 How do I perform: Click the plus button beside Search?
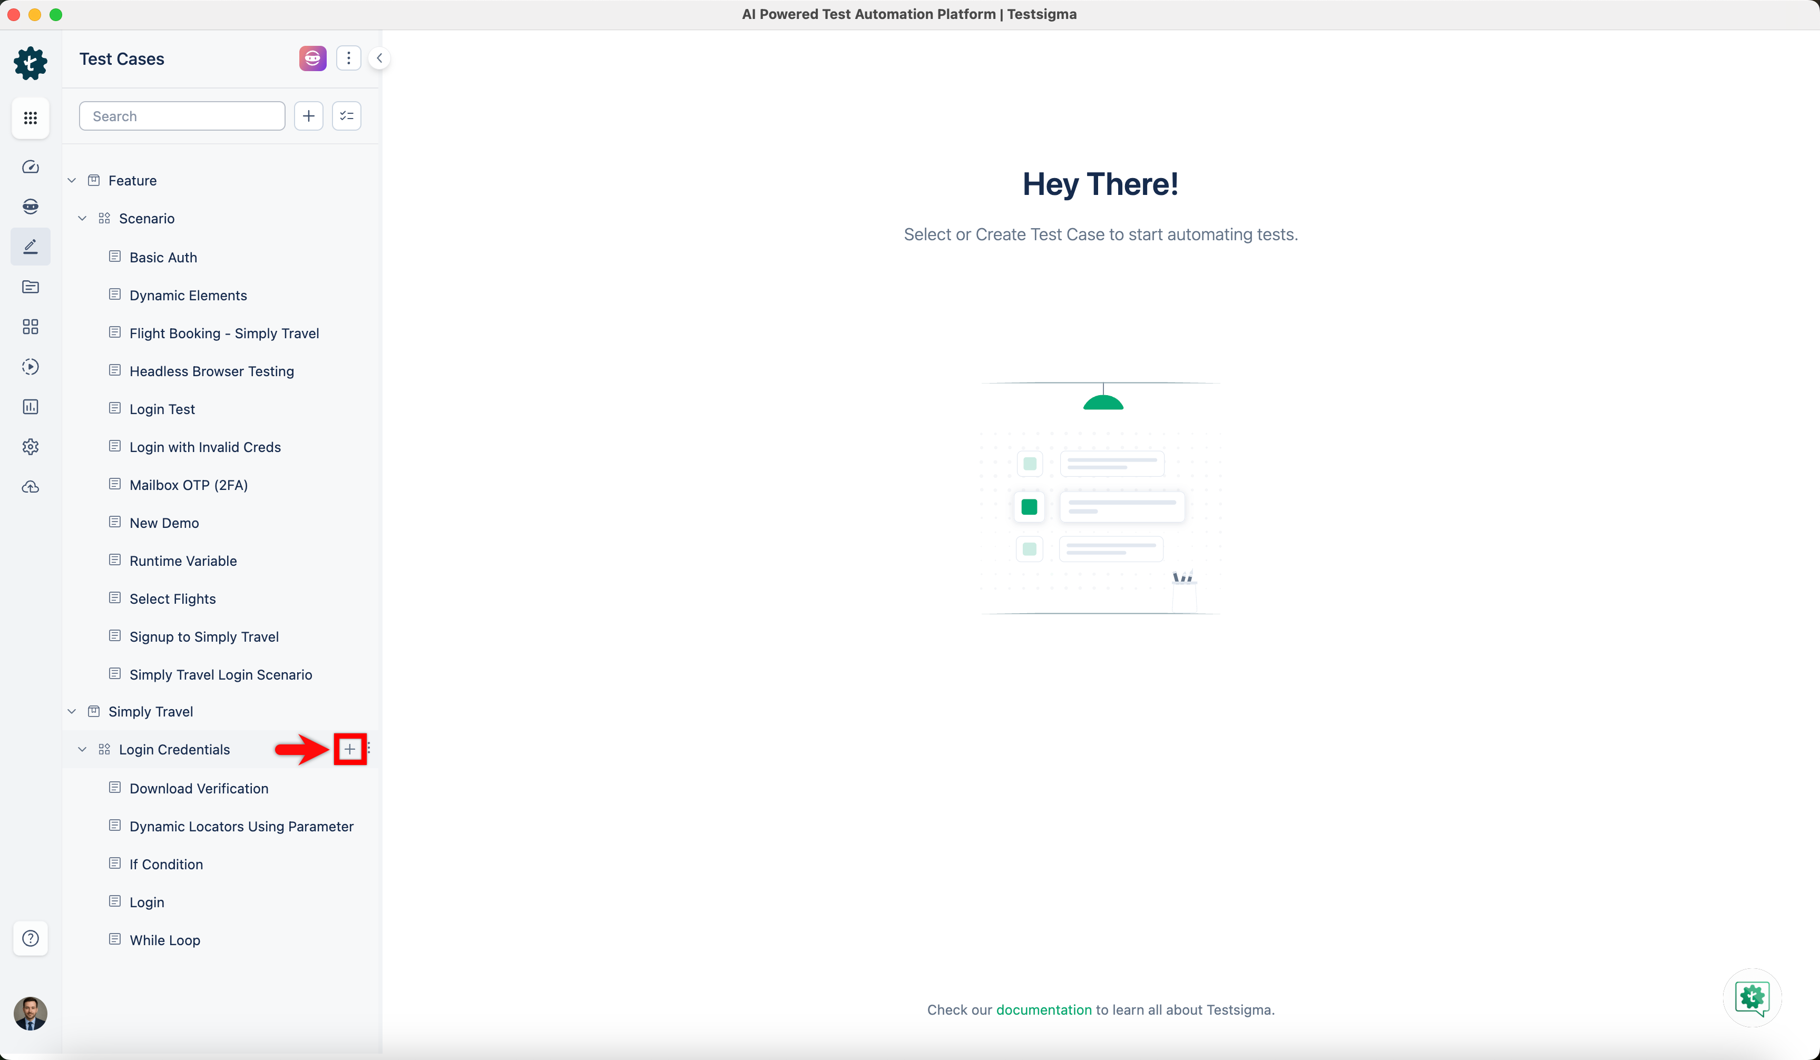click(308, 116)
